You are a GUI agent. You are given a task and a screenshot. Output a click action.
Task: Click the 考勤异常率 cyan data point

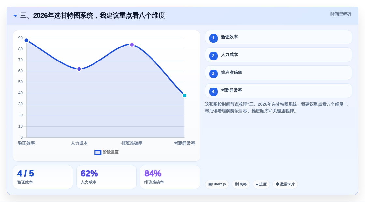tap(184, 96)
